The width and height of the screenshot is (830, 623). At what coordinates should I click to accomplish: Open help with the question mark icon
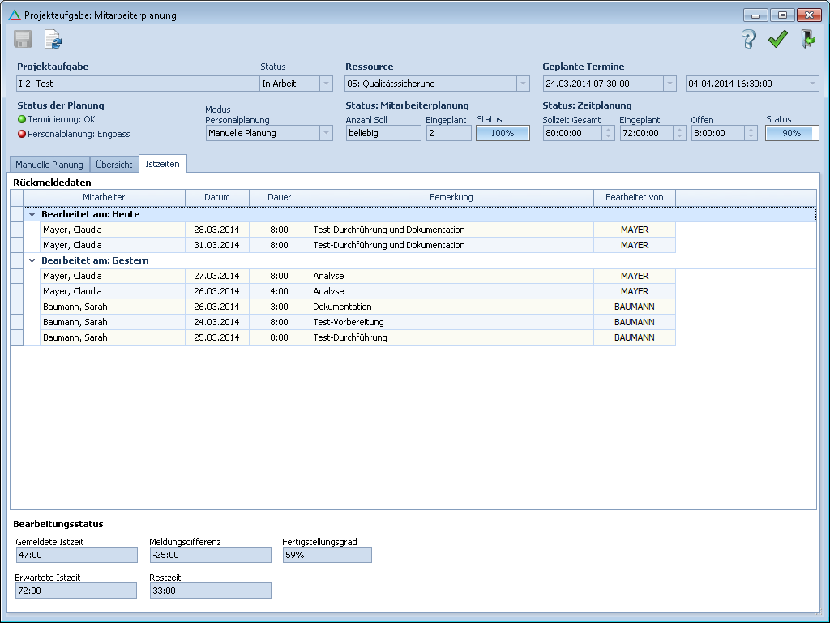click(x=749, y=39)
